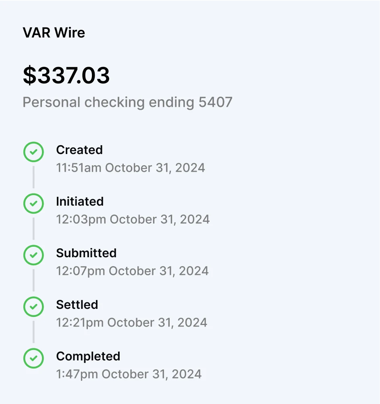This screenshot has height=404, width=380.
Task: Open Personal checking ending 5407 details
Action: click(128, 102)
